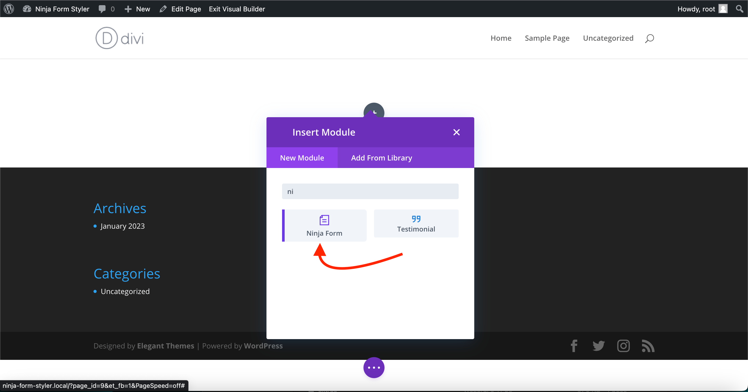Focus the module search field
Viewport: 748px width, 392px height.
(x=370, y=191)
